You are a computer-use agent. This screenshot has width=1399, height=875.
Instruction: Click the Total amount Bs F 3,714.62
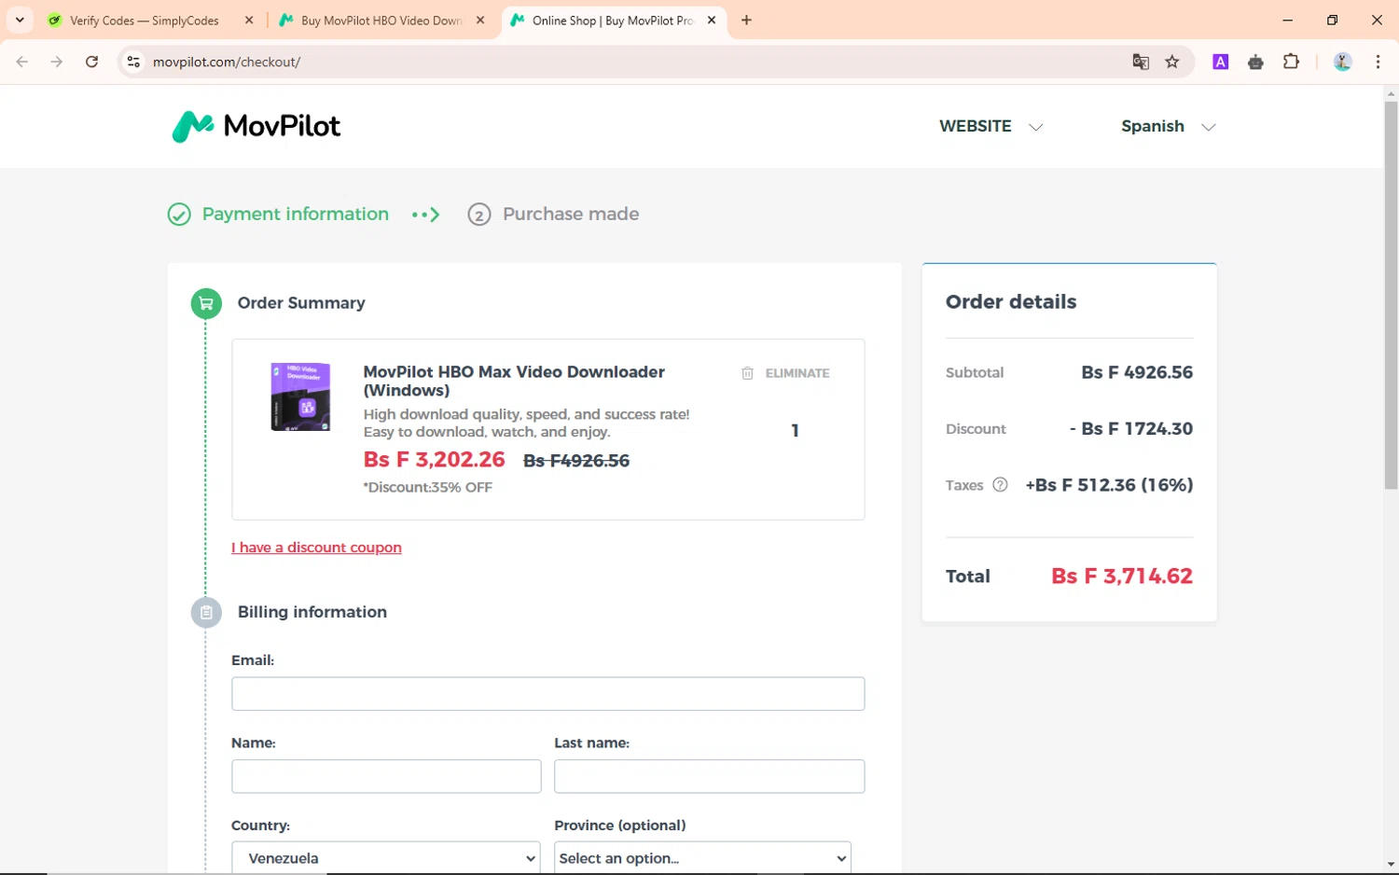(1122, 576)
